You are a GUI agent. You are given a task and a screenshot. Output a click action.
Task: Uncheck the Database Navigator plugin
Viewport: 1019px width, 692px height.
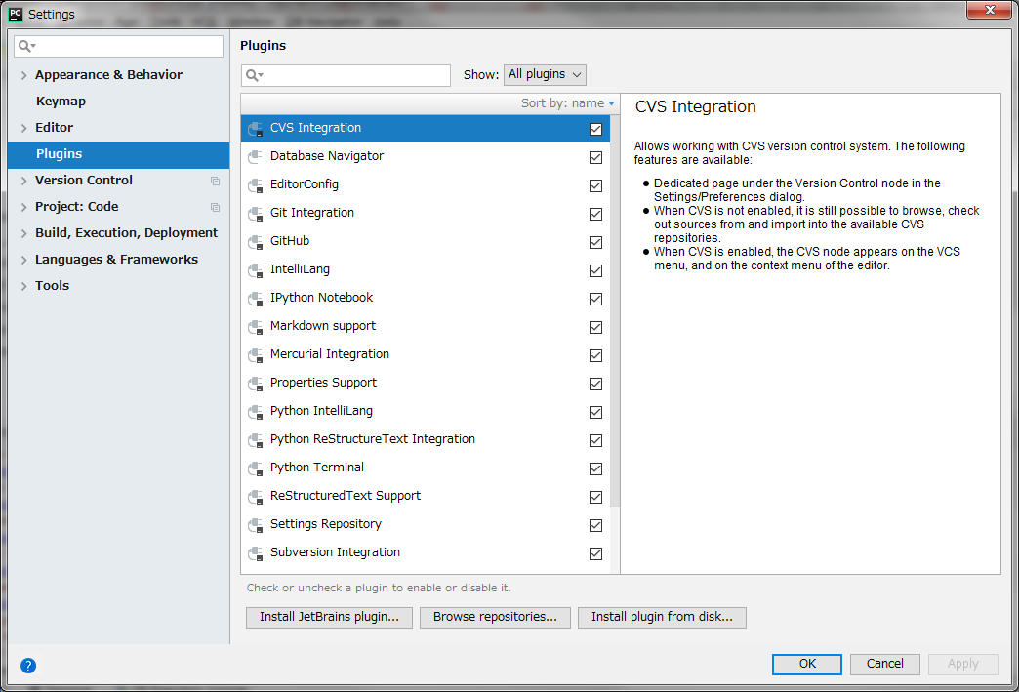(595, 157)
